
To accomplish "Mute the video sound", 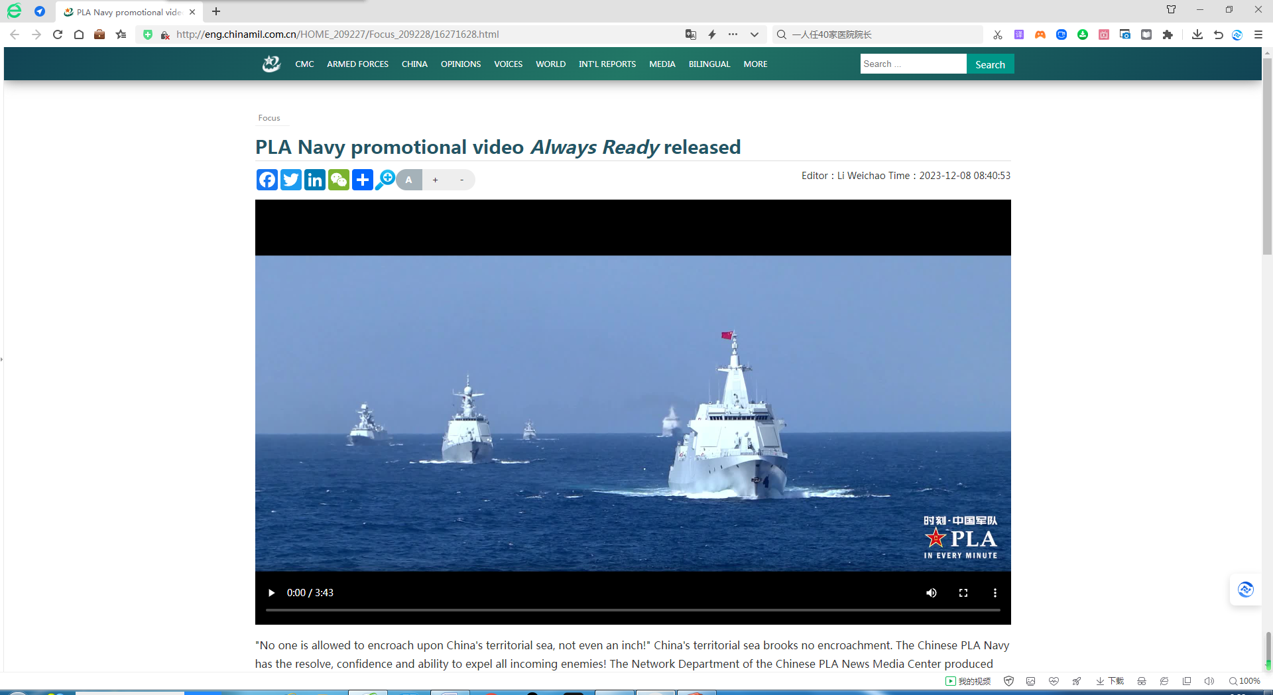I will click(x=932, y=593).
